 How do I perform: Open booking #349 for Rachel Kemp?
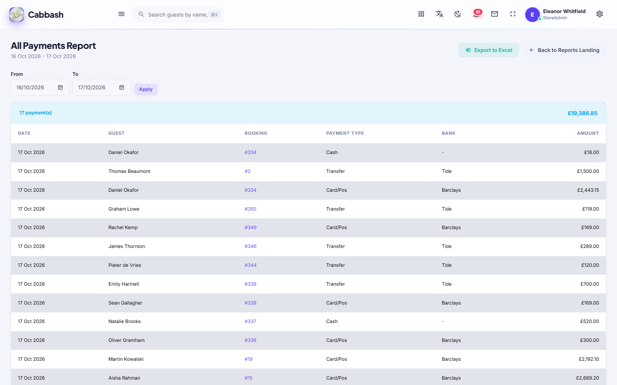(250, 228)
